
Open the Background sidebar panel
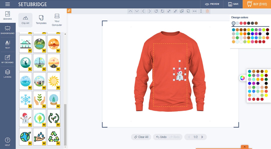pyautogui.click(x=7, y=30)
